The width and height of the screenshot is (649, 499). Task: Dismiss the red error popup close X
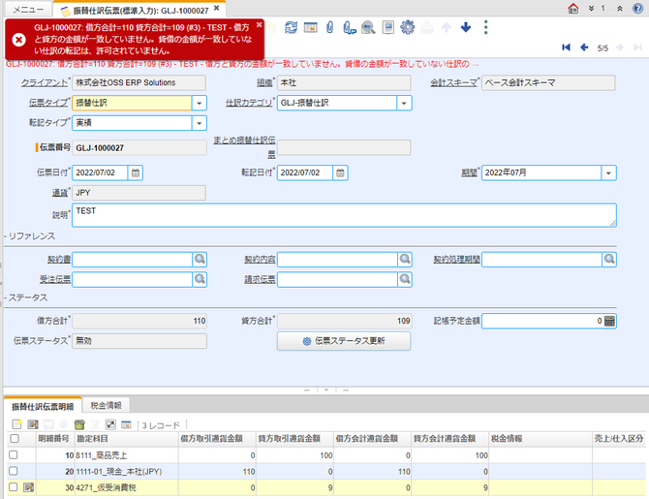259,24
